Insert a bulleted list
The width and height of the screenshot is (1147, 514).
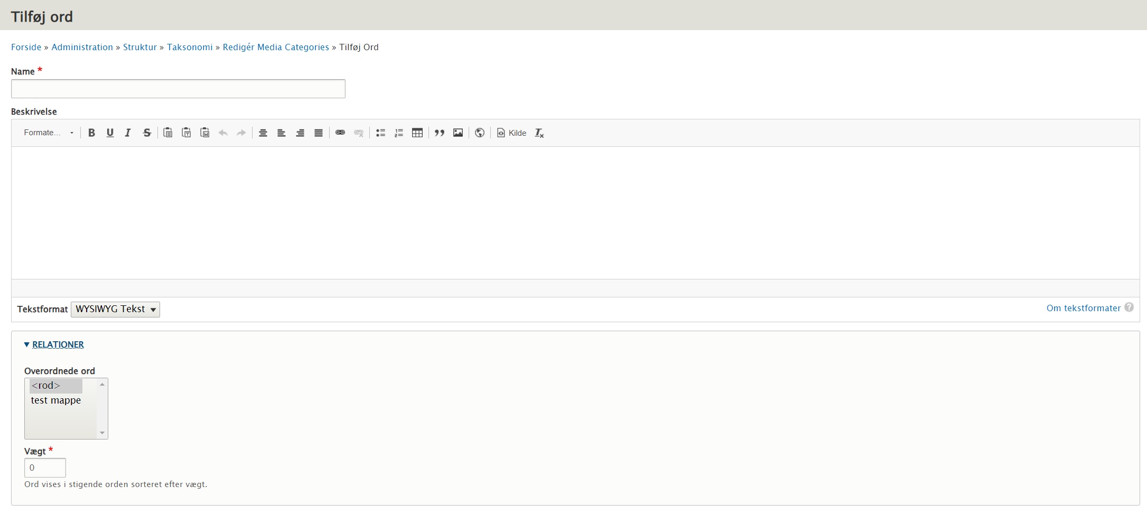pos(380,133)
